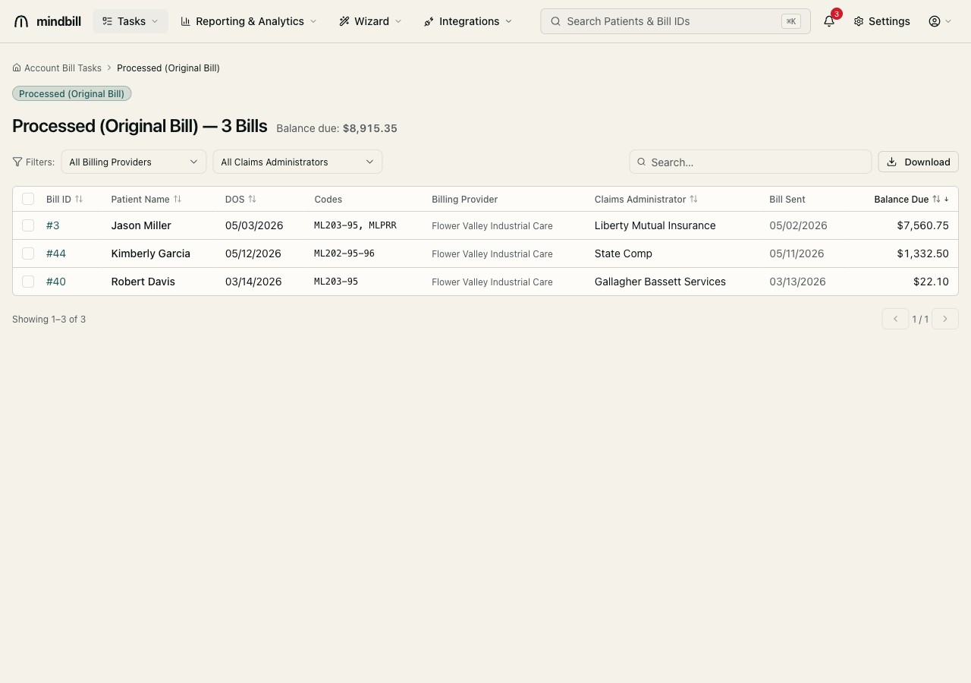Click the Bill Sent column header
Viewport: 971px width, 683px height.
[x=787, y=199]
